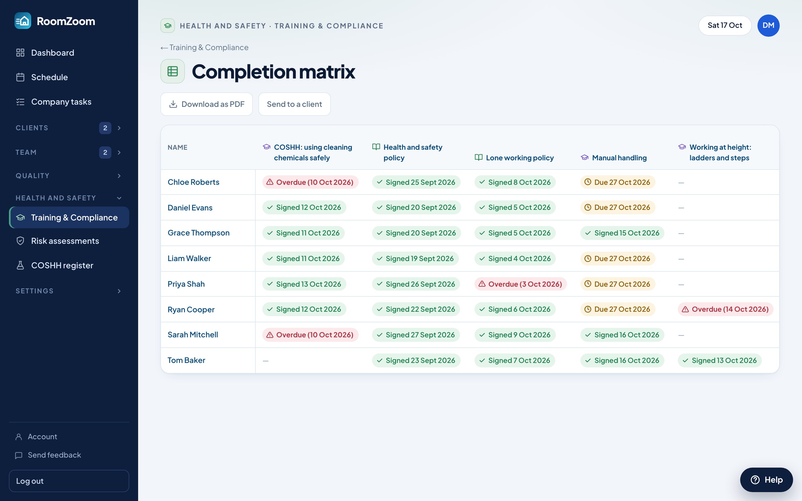Click the Clients count badge 2
This screenshot has width=802, height=501.
[x=105, y=128]
